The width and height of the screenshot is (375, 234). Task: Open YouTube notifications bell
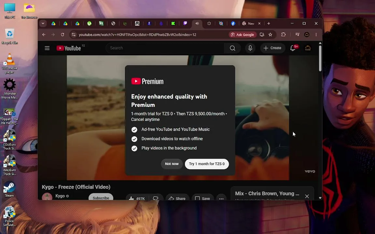(293, 48)
